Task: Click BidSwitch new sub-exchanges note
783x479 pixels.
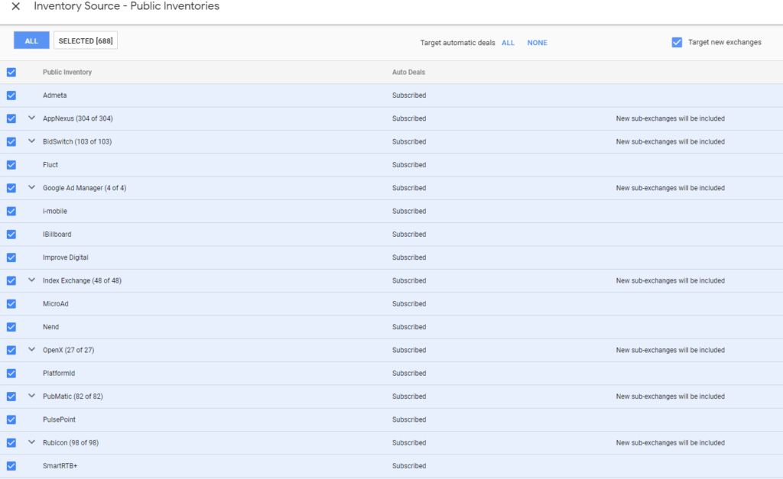Action: click(x=670, y=141)
